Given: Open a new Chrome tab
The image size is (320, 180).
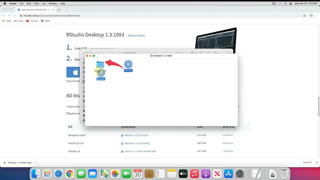Looking at the screenshot, I should tap(59, 9).
